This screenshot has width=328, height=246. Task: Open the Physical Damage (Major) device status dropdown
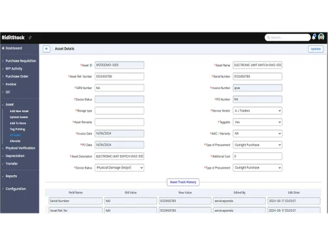[119, 168]
